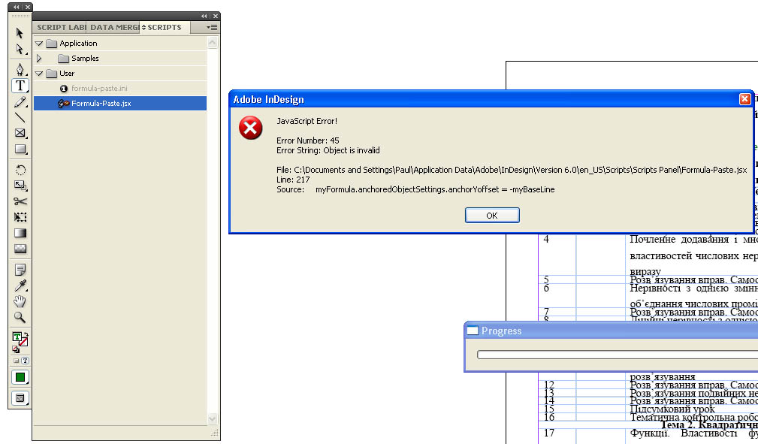This screenshot has height=444, width=758.
Task: Select the Note tool
Action: (x=20, y=270)
